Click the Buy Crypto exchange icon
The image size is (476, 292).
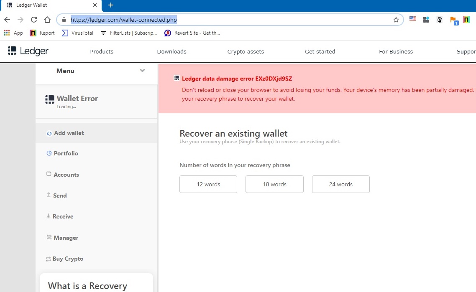pos(48,259)
